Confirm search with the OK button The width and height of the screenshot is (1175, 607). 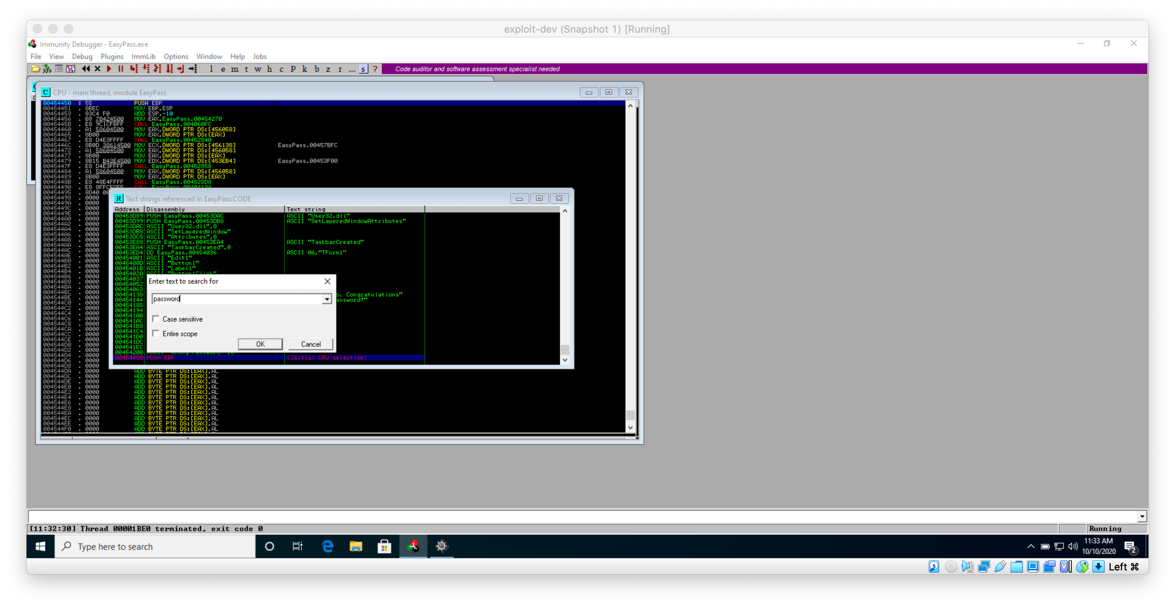click(260, 344)
